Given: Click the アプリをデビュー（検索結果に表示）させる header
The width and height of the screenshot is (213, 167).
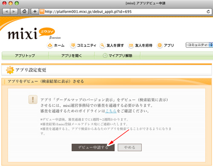Looking at the screenshot, I should tap(46, 81).
